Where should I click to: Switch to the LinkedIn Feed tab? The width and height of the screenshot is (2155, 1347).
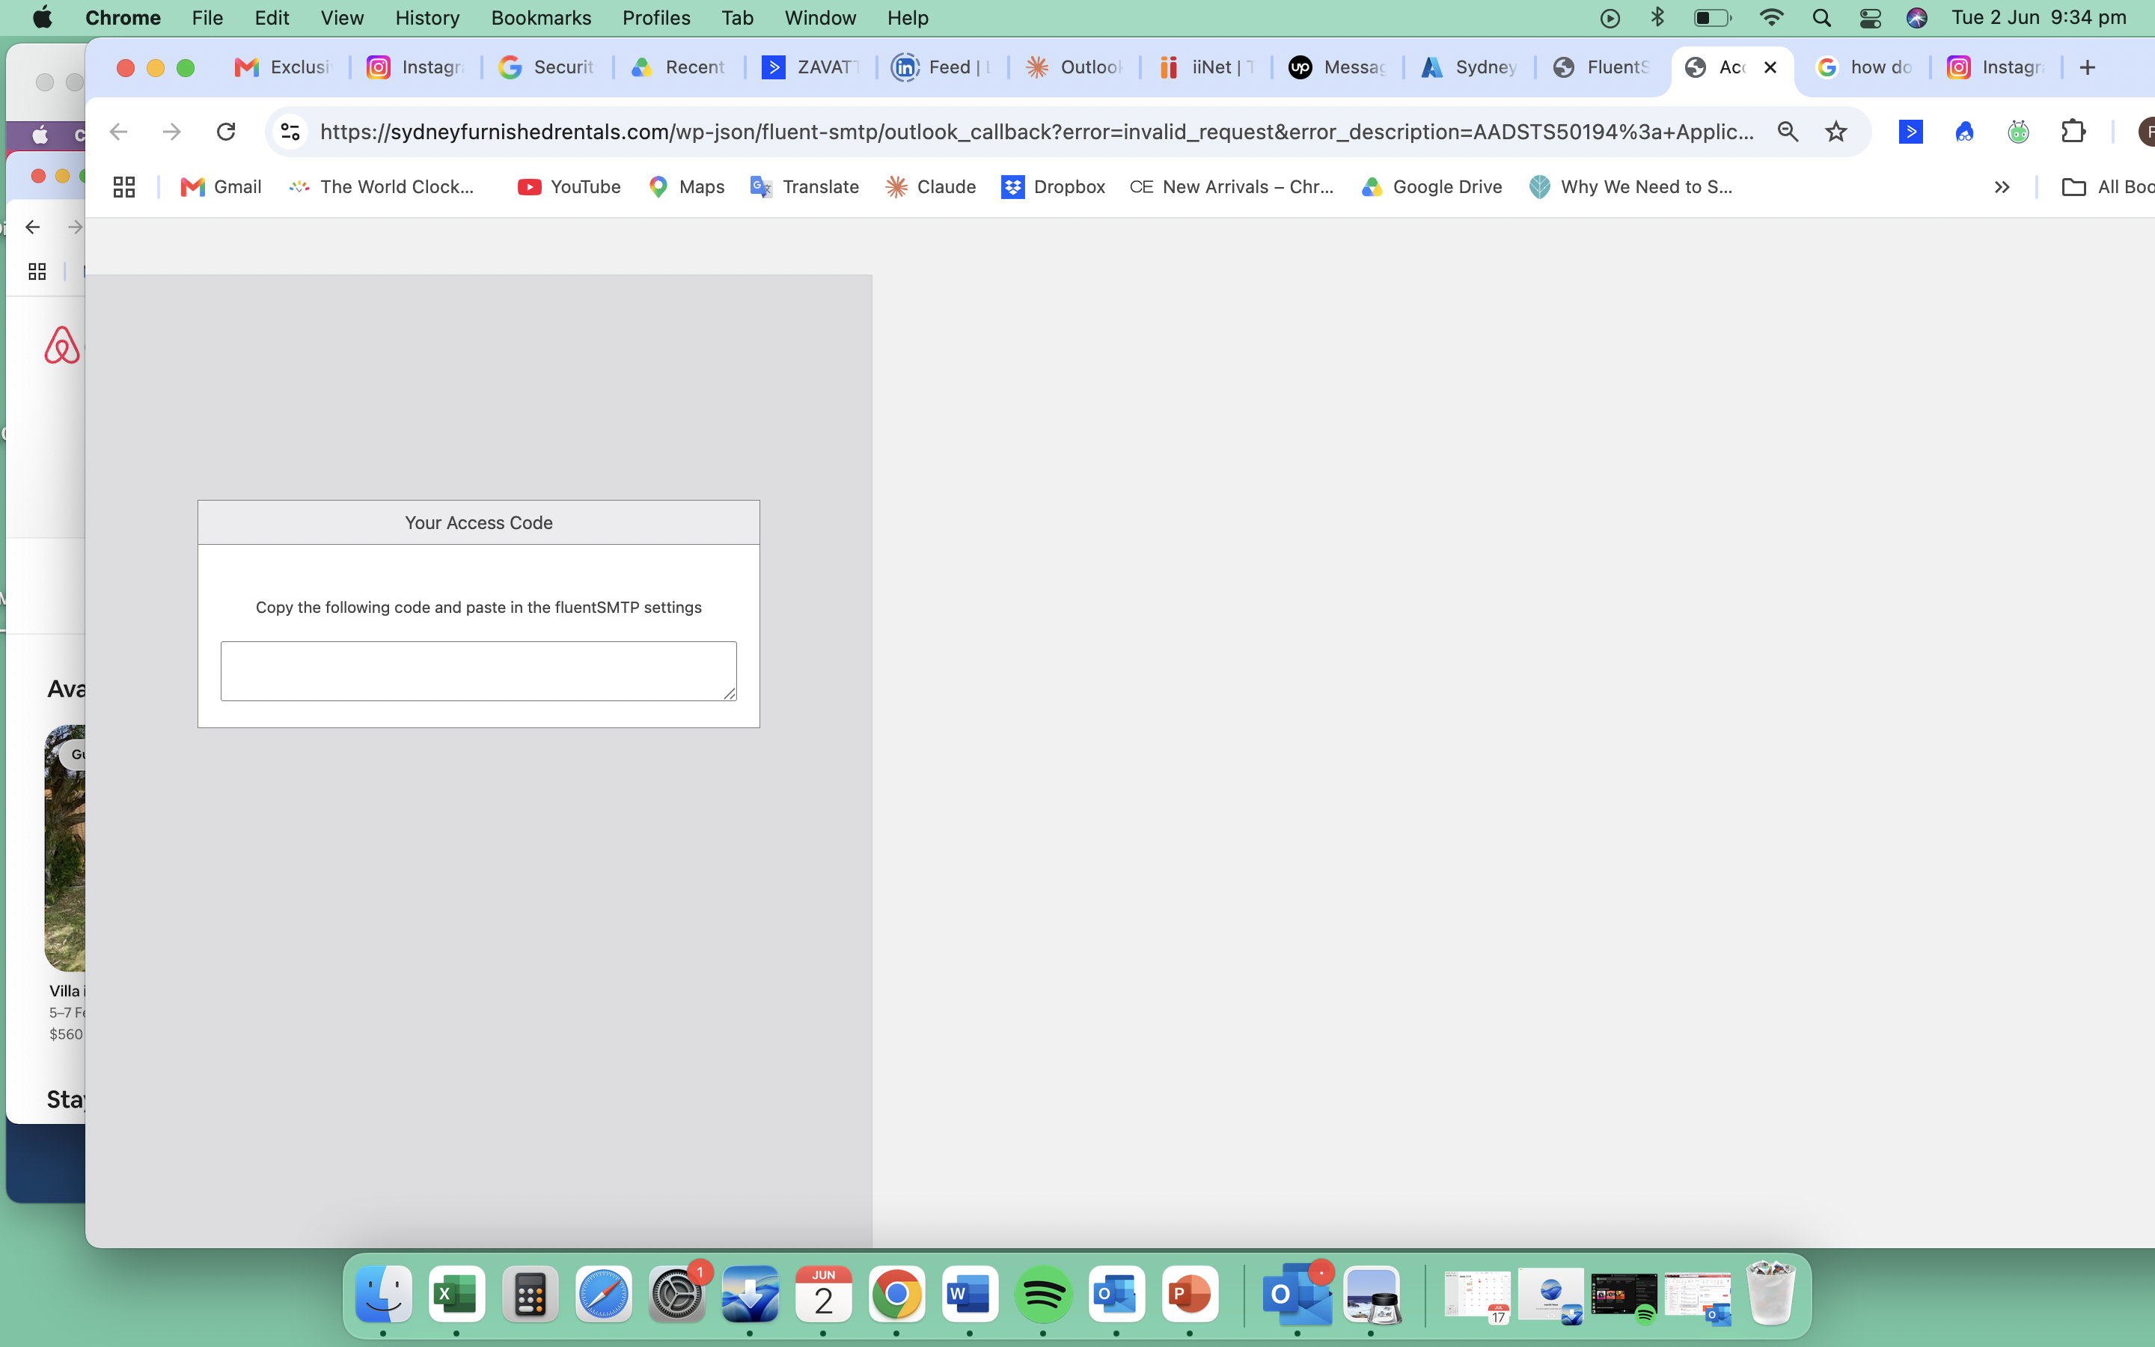[x=942, y=67]
